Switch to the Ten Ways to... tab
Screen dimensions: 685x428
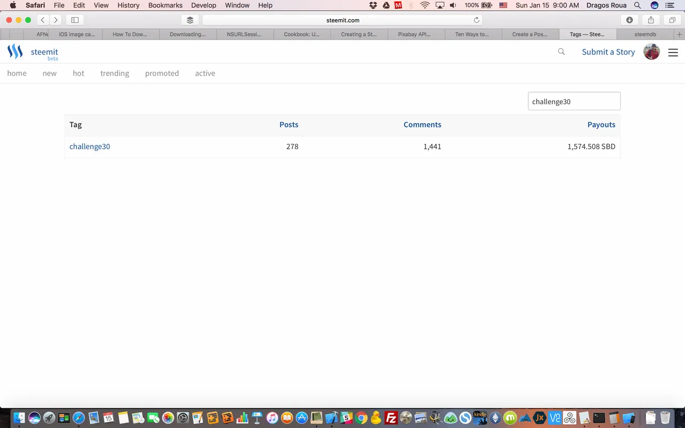click(473, 34)
